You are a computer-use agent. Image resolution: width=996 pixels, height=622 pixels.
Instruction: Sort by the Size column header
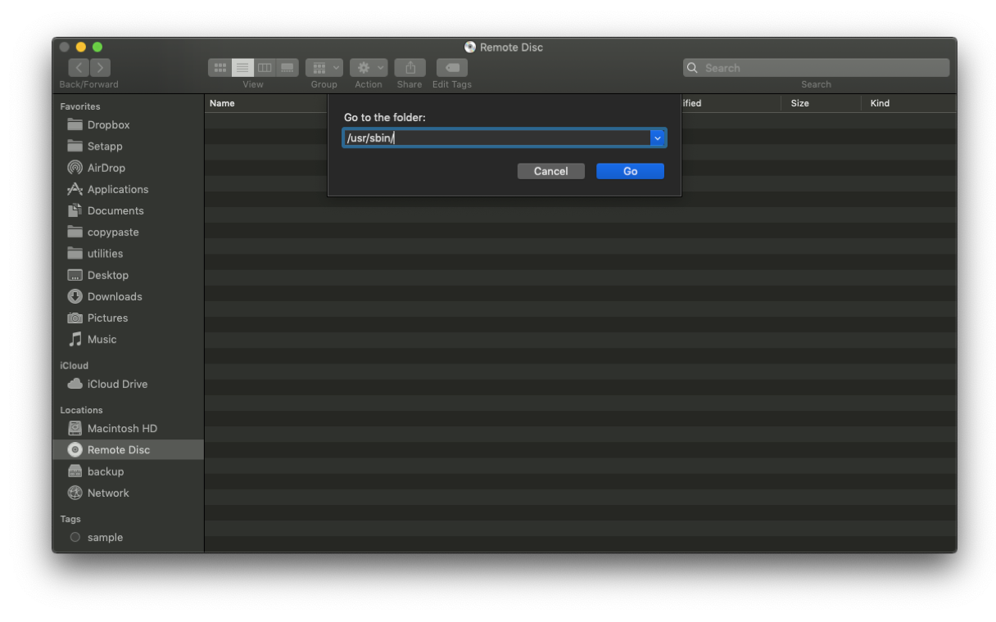coord(800,103)
